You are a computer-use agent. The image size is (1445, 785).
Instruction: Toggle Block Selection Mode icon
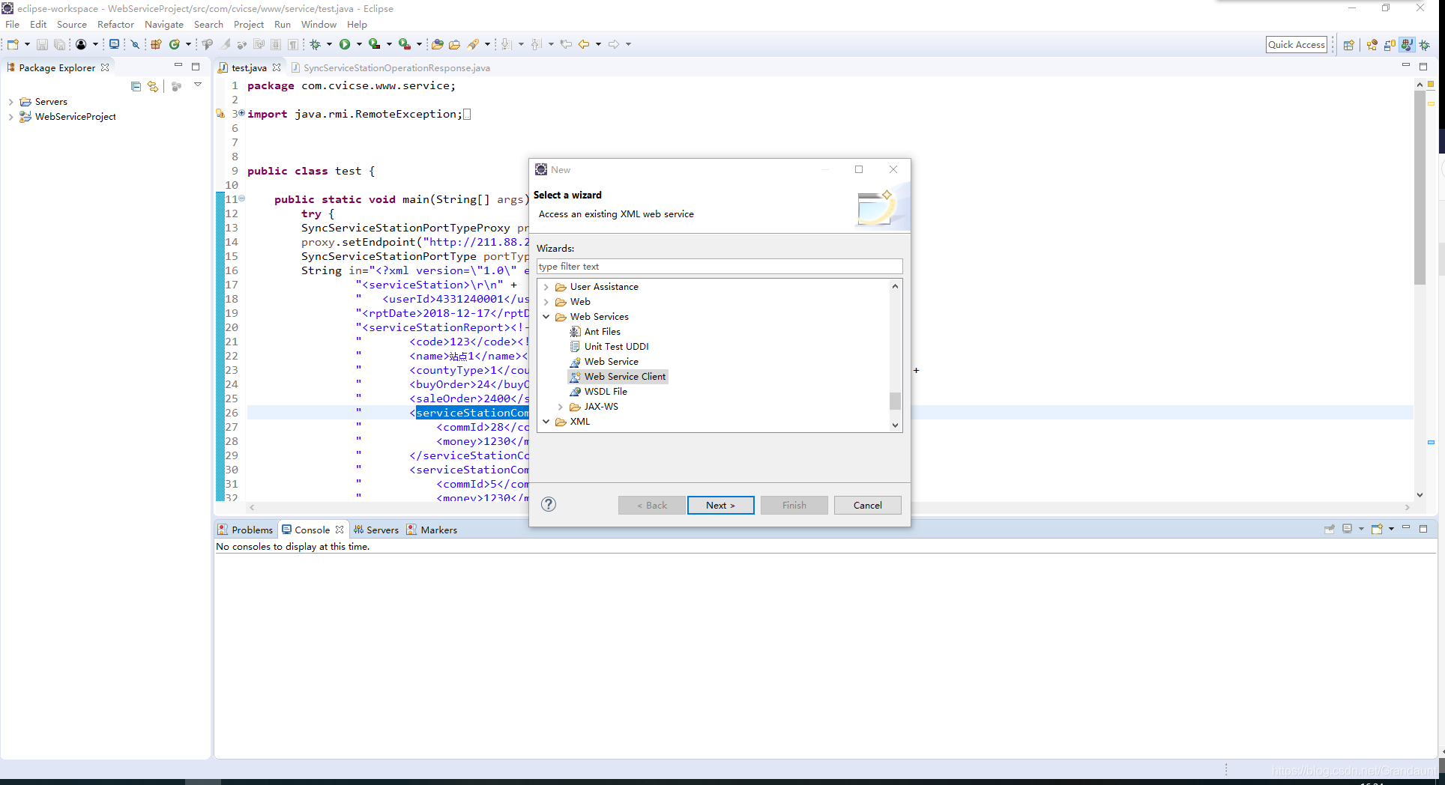276,44
